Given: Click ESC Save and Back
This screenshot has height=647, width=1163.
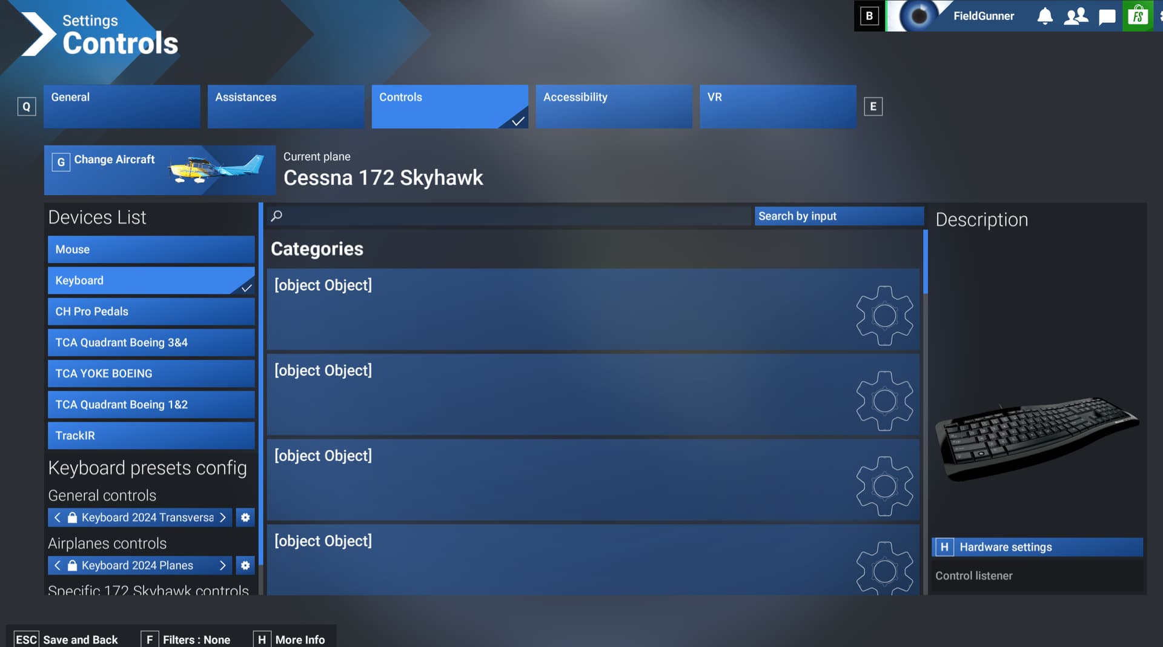Looking at the screenshot, I should 67,640.
